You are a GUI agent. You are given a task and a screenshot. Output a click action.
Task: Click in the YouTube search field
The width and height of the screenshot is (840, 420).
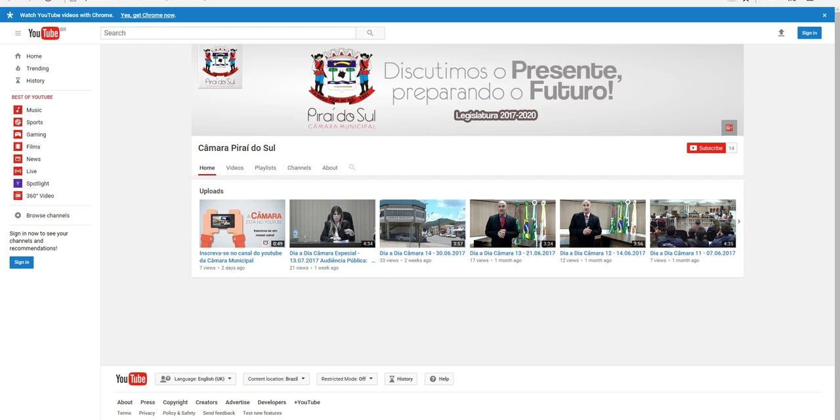[228, 33]
